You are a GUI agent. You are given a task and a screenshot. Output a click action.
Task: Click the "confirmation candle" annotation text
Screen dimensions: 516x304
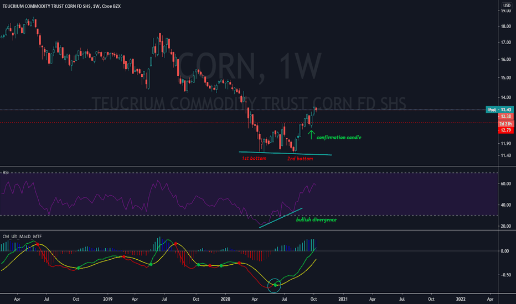339,138
